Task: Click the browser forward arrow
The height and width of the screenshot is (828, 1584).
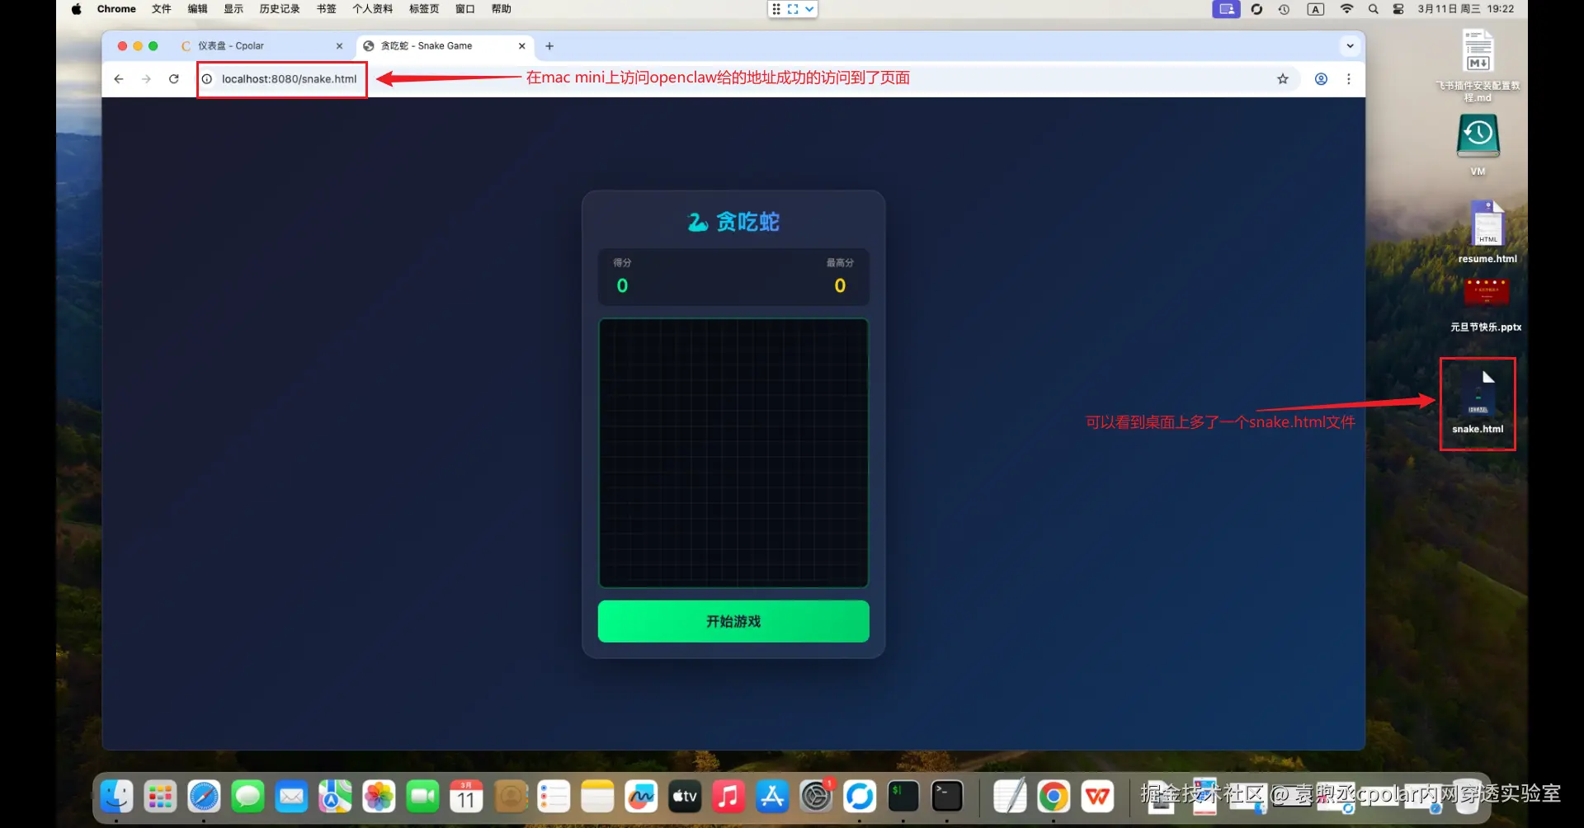Action: tap(146, 79)
